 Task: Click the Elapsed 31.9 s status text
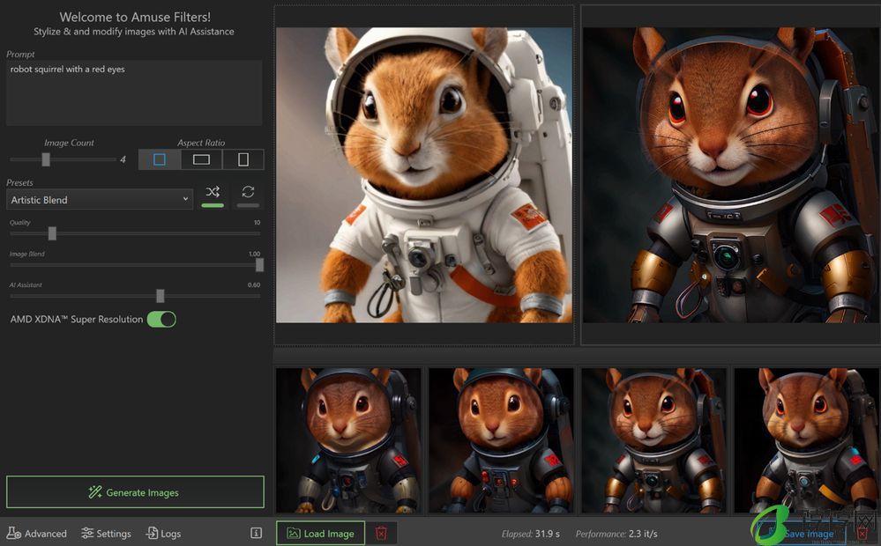pyautogui.click(x=530, y=534)
